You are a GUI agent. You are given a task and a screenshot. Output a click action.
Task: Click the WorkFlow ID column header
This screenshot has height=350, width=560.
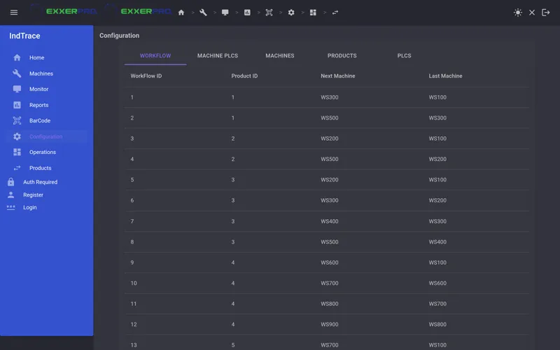pos(146,76)
